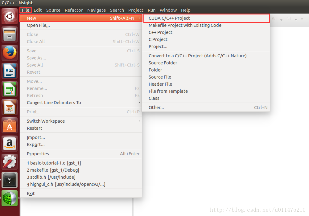This screenshot has height=216, width=309.
Task: Select File from Template entry
Action: [206, 91]
